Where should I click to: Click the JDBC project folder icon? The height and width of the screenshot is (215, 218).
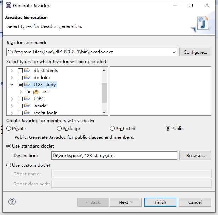pos(27,98)
